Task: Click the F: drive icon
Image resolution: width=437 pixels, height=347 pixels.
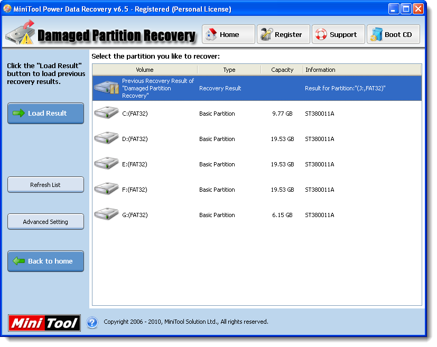Action: [106, 188]
